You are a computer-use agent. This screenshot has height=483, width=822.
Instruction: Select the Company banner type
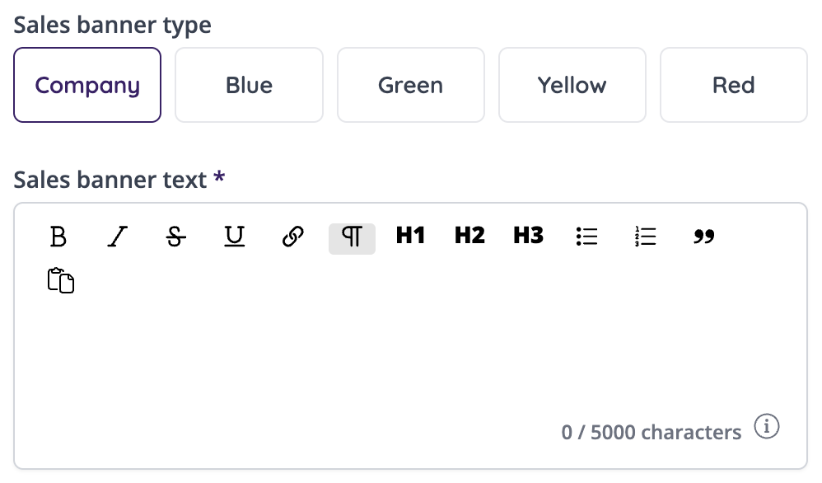(x=87, y=85)
